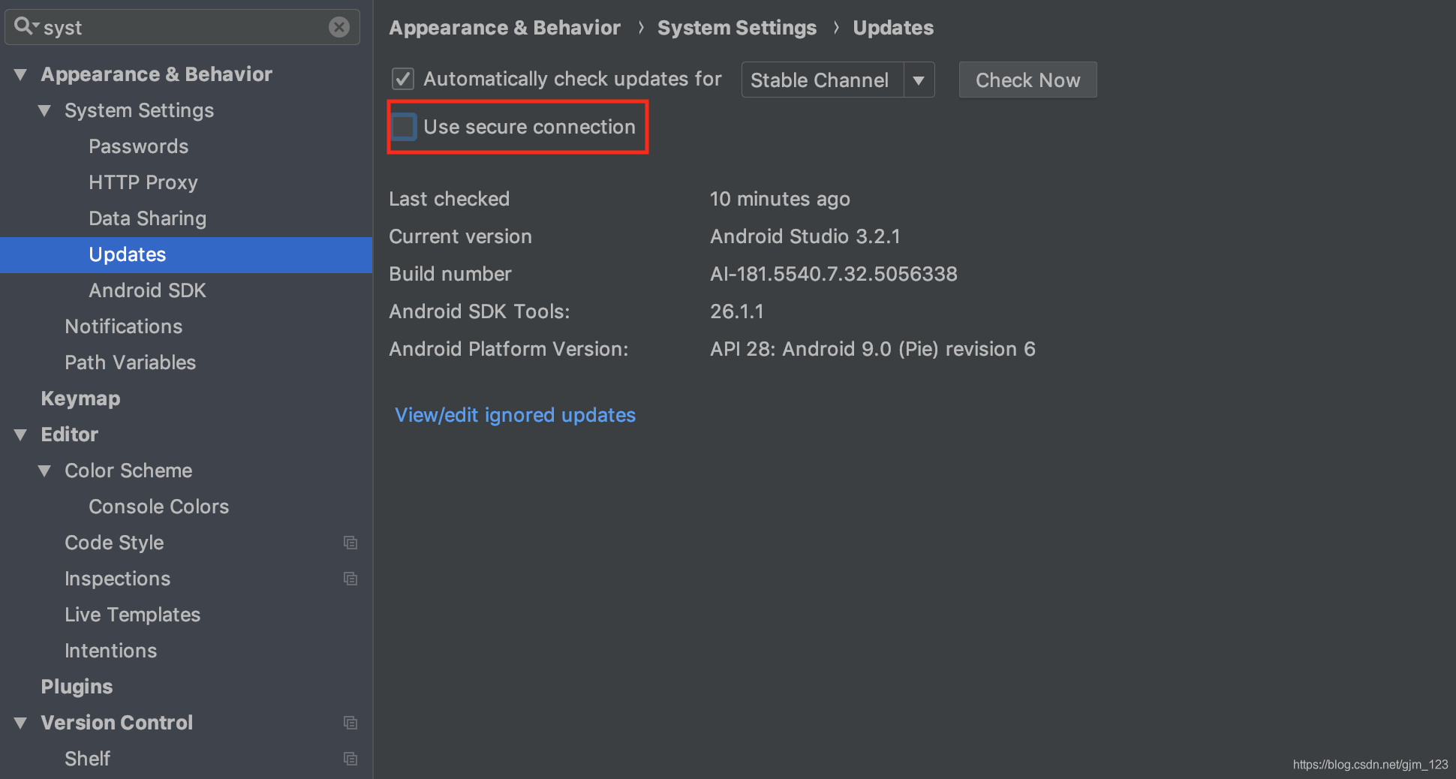The width and height of the screenshot is (1456, 779).
Task: Click the Check Now button
Action: (1027, 80)
